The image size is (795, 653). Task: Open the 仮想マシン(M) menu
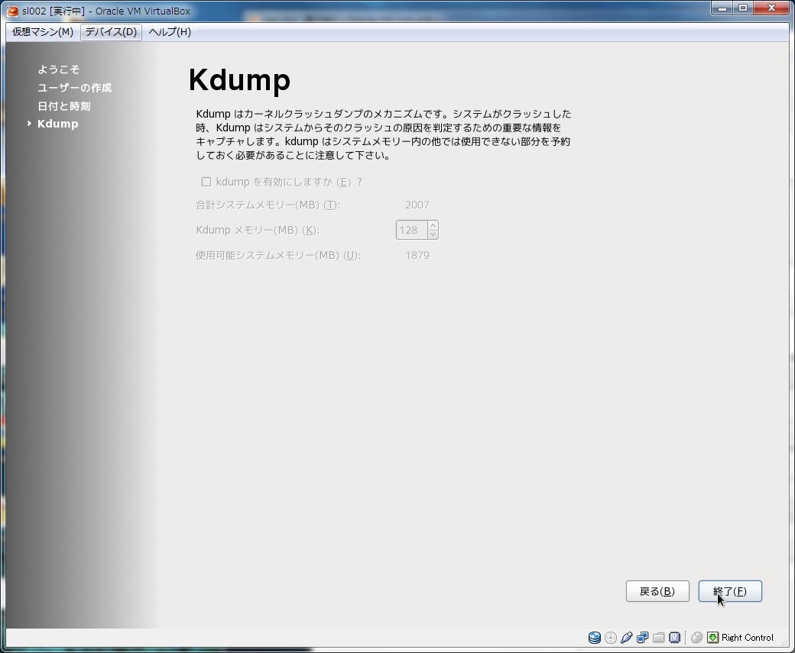[x=43, y=31]
